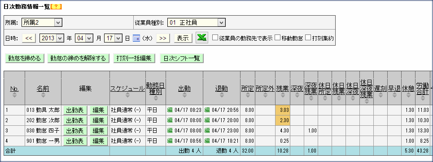Toggle the 移動勤怠 checkbox
433x162 pixels.
278,38
